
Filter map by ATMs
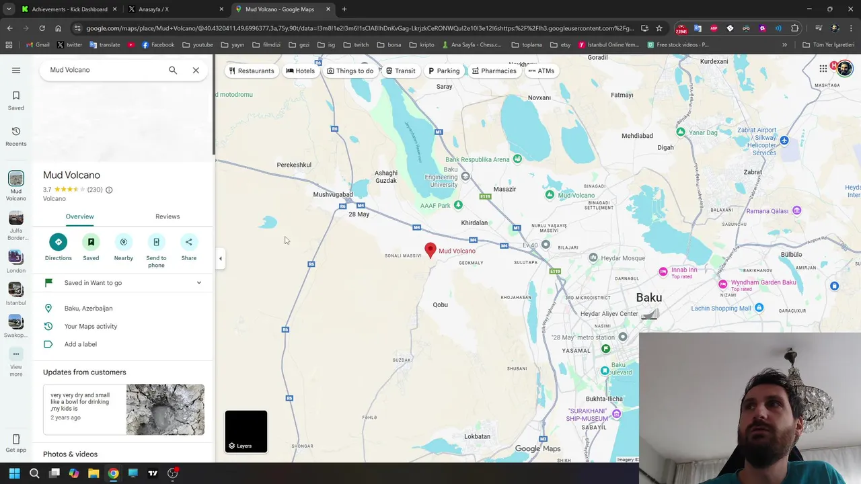[x=541, y=71]
